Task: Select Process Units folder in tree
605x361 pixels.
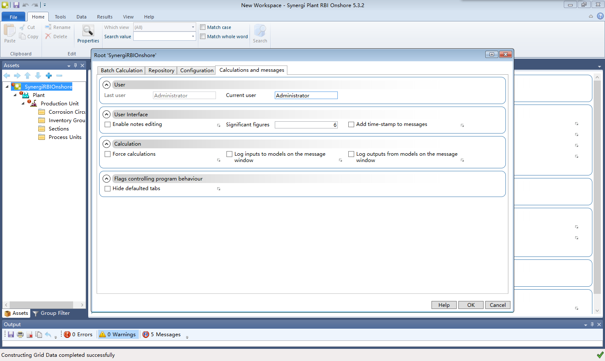Action: coord(60,137)
